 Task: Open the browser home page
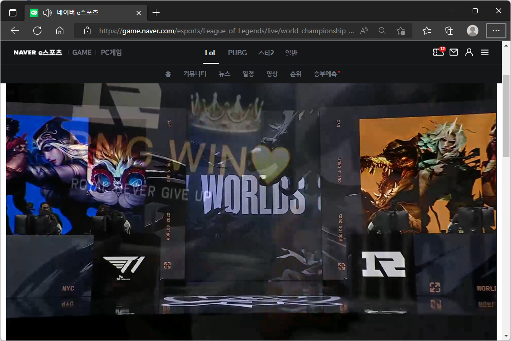point(60,31)
